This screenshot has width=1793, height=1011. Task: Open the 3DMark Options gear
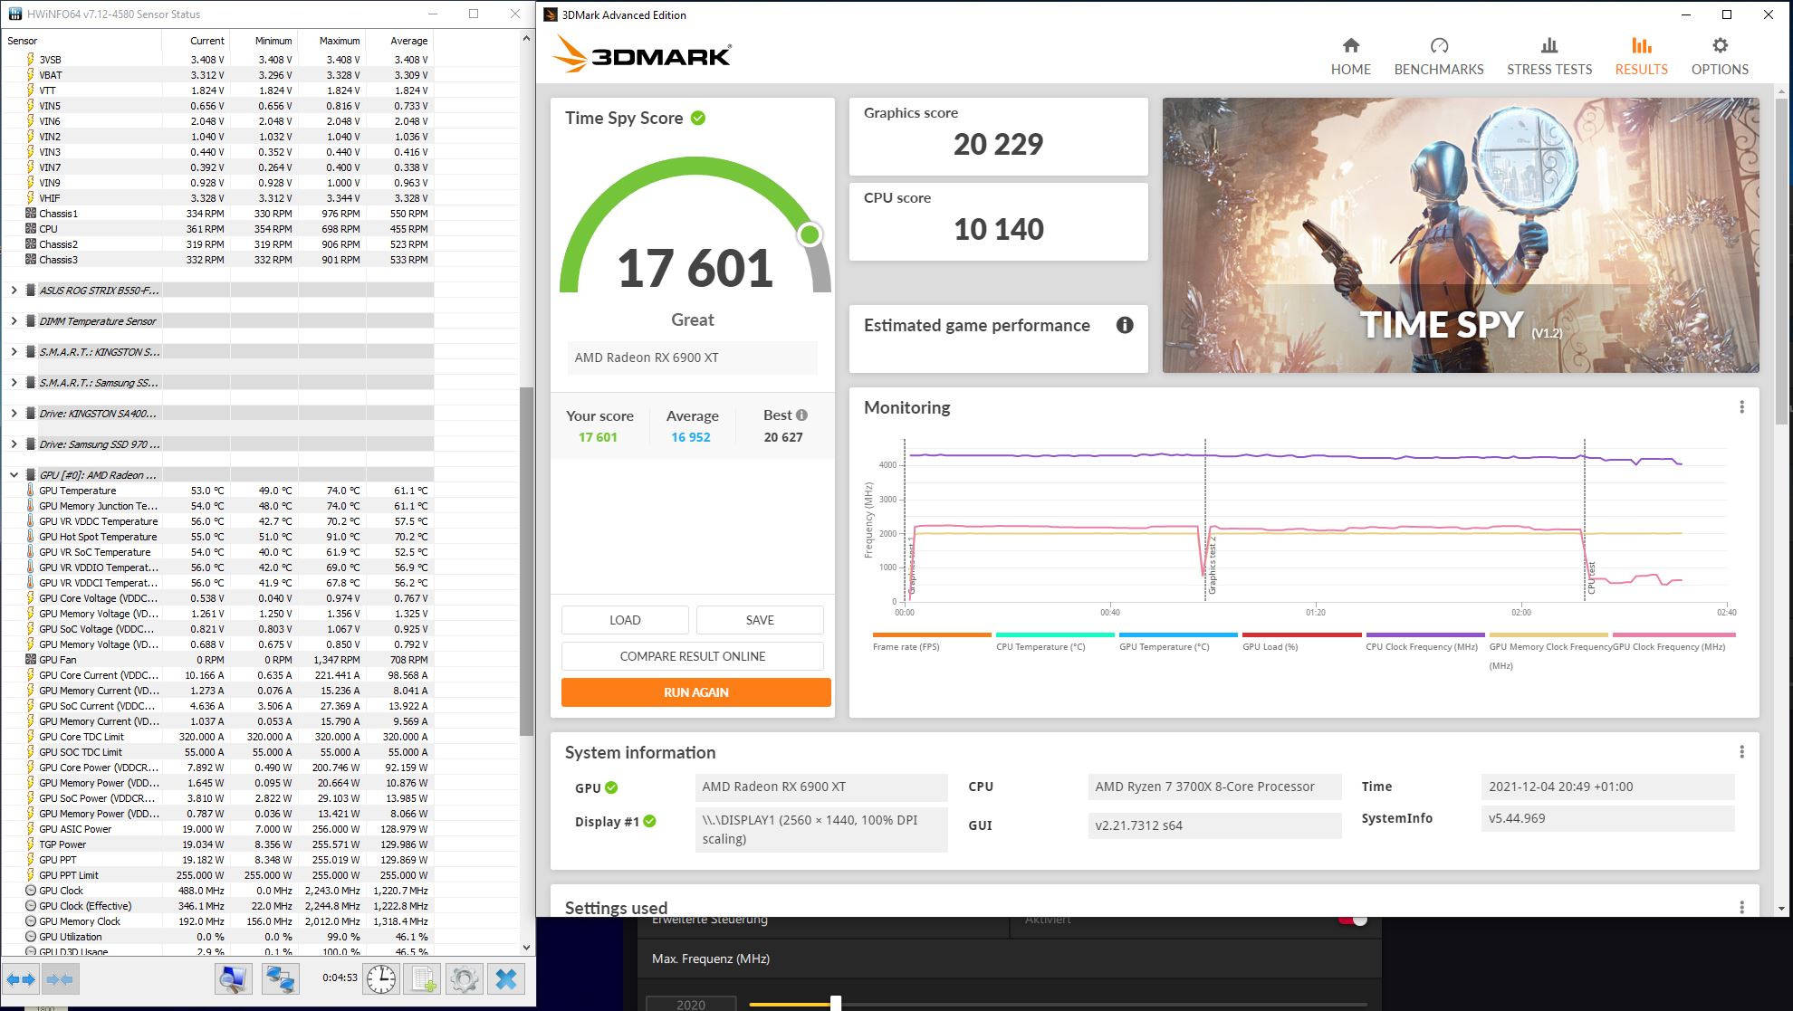tap(1720, 55)
